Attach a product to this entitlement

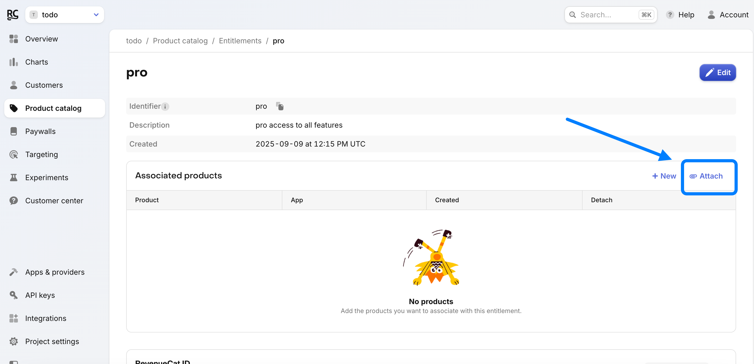pos(706,176)
